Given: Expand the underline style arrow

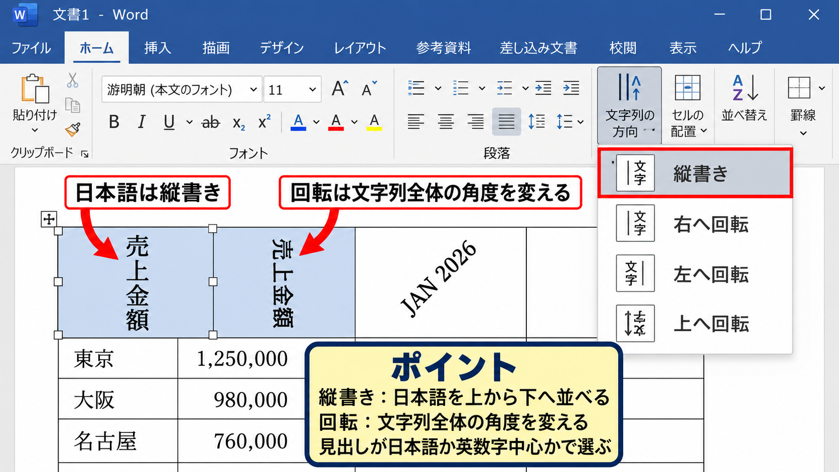Looking at the screenshot, I should click(189, 122).
